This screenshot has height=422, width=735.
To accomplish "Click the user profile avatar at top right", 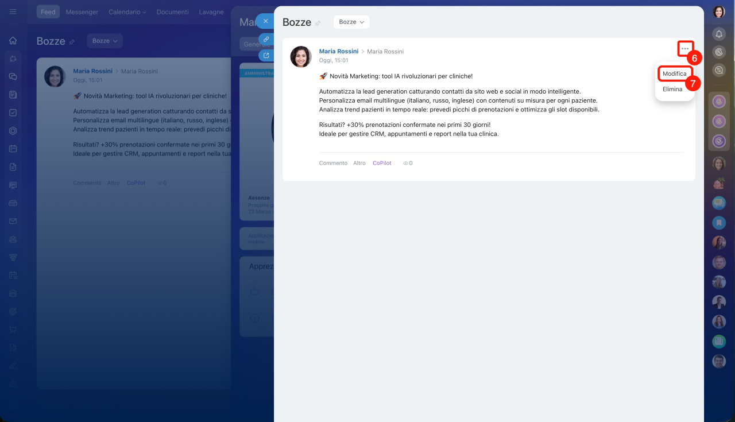I will click(719, 12).
